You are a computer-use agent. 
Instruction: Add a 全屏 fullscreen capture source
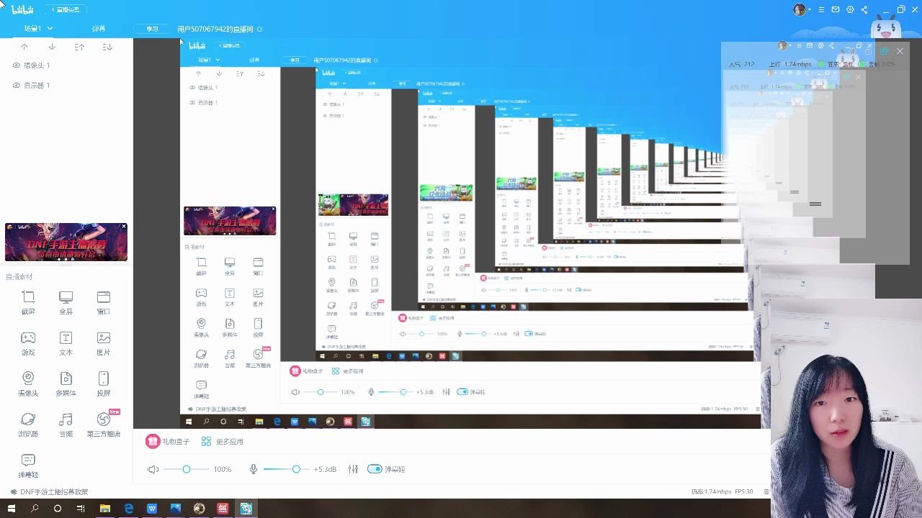coord(66,303)
